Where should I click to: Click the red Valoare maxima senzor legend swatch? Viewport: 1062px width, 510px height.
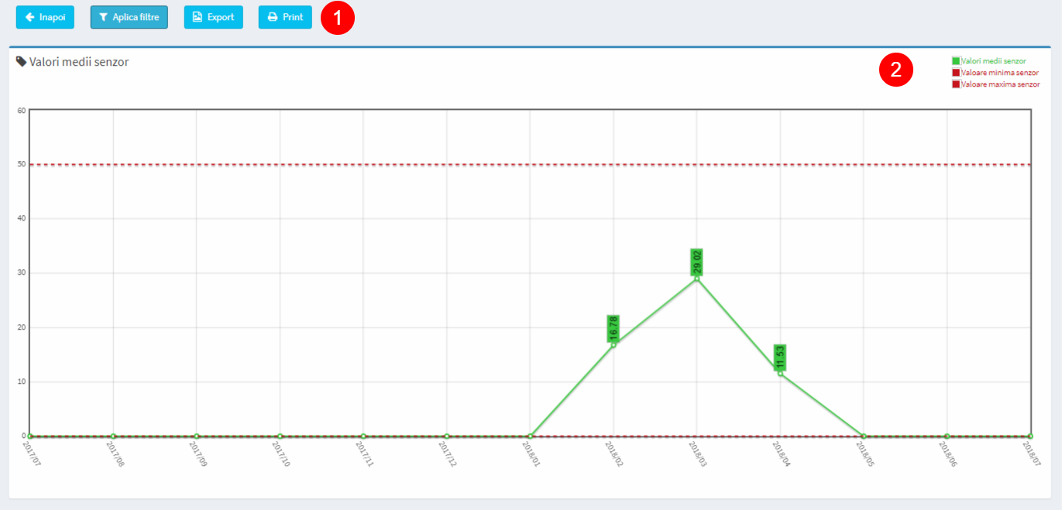(x=956, y=84)
